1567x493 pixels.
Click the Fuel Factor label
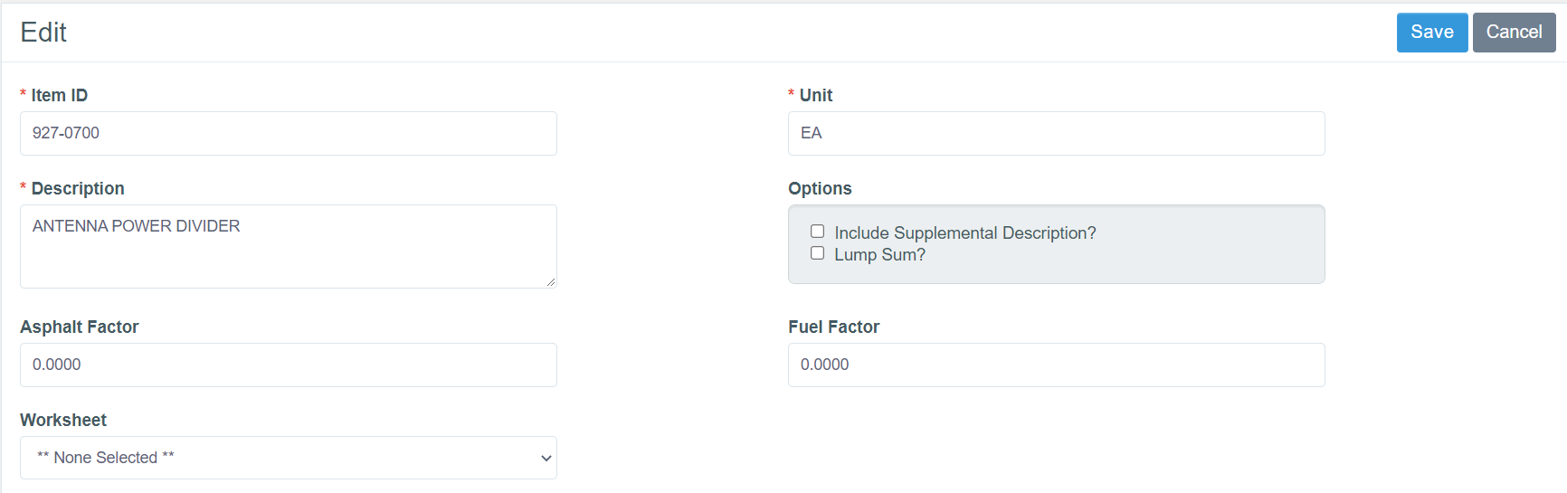[833, 327]
